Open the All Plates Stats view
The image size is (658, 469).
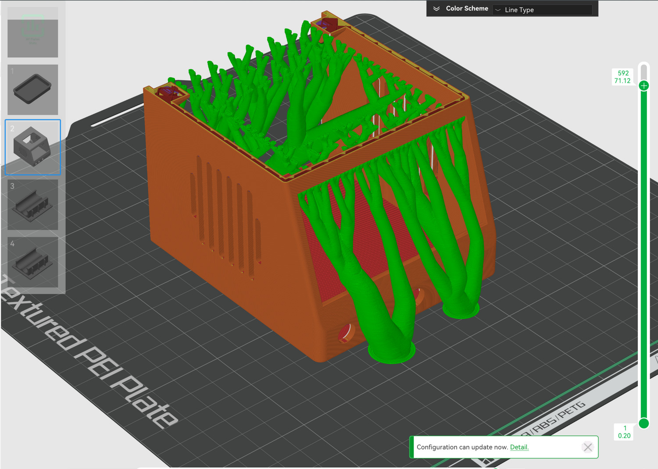tap(32, 32)
